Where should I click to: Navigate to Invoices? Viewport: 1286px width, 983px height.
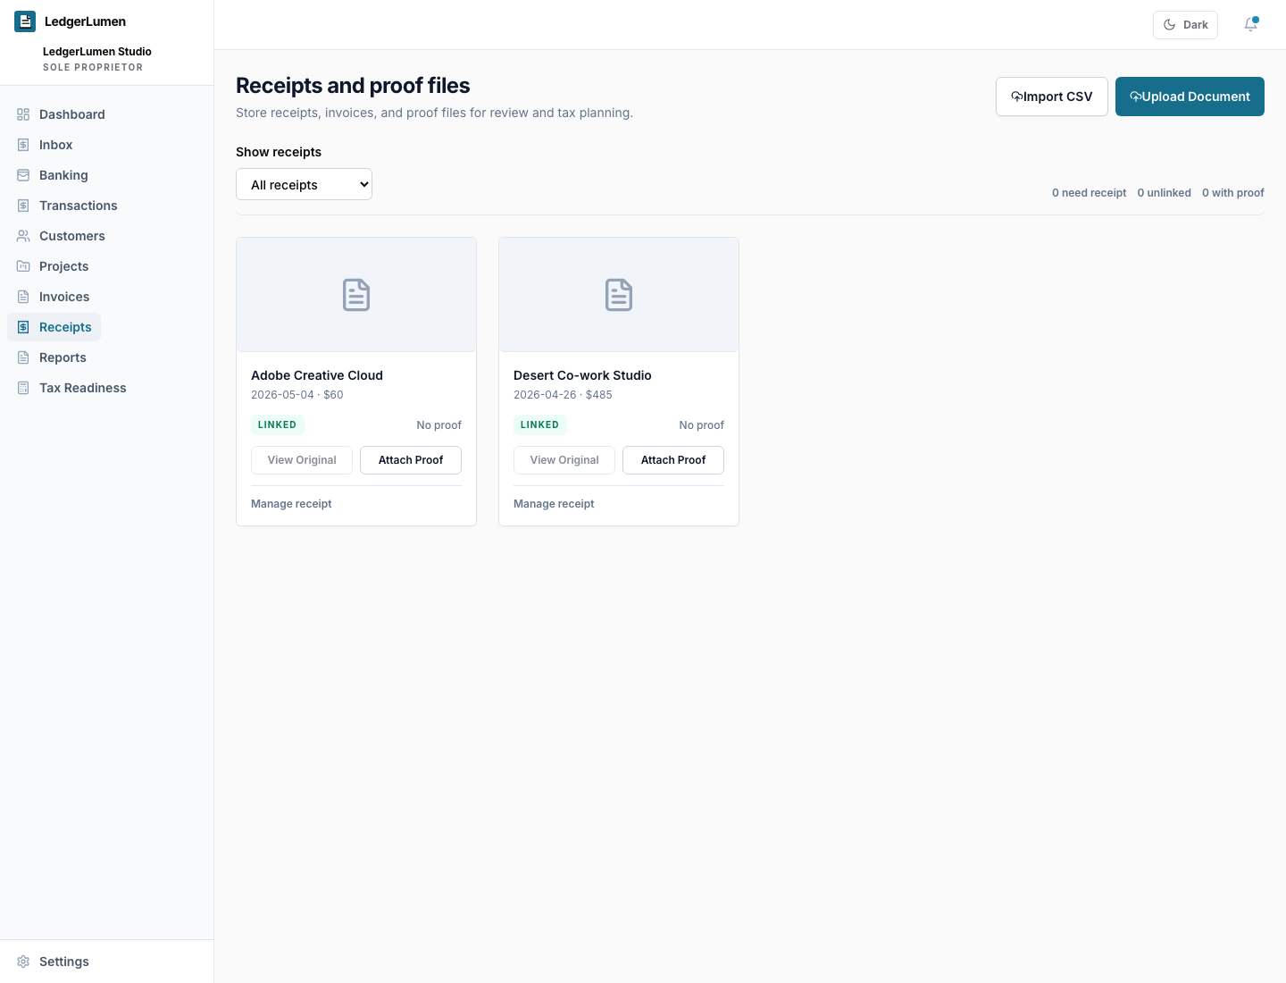(x=53, y=297)
